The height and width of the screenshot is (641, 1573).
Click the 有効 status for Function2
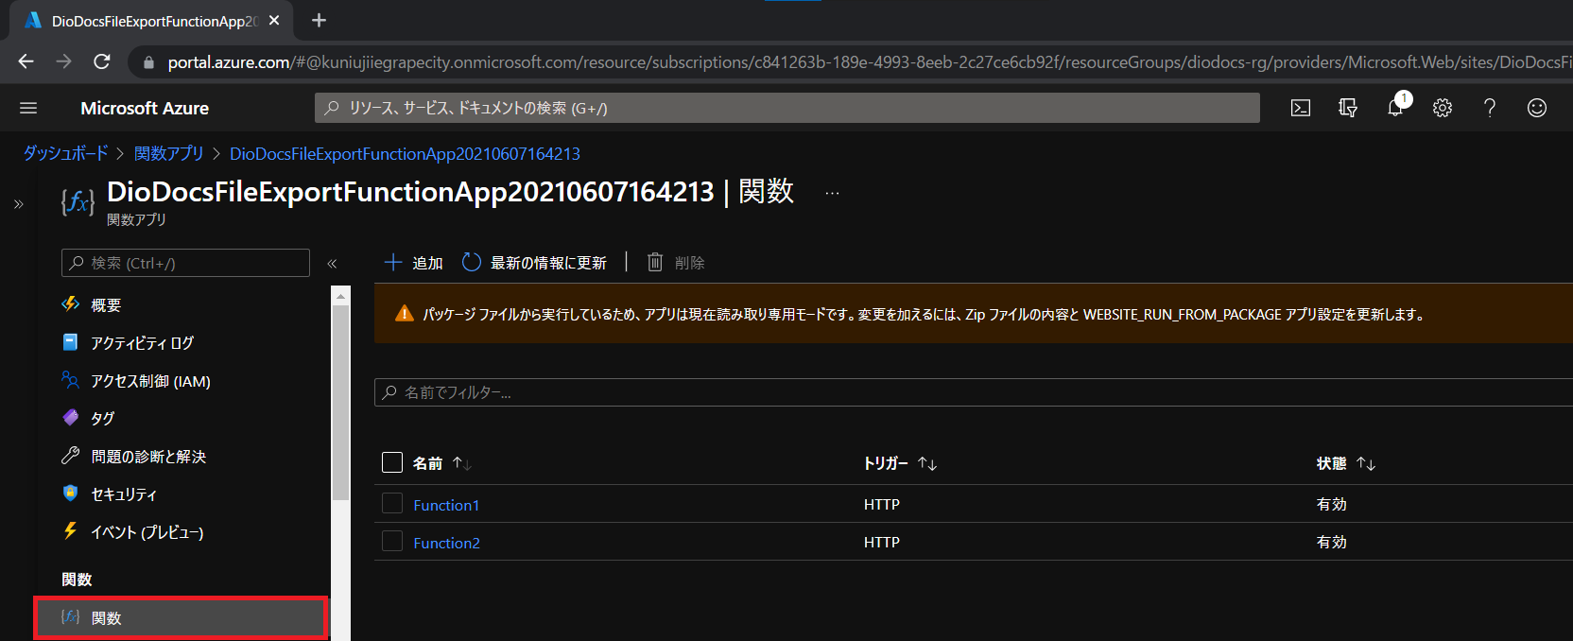point(1331,543)
